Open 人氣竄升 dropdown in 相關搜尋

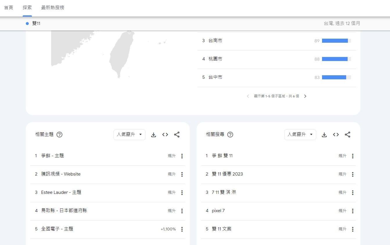tap(300, 135)
